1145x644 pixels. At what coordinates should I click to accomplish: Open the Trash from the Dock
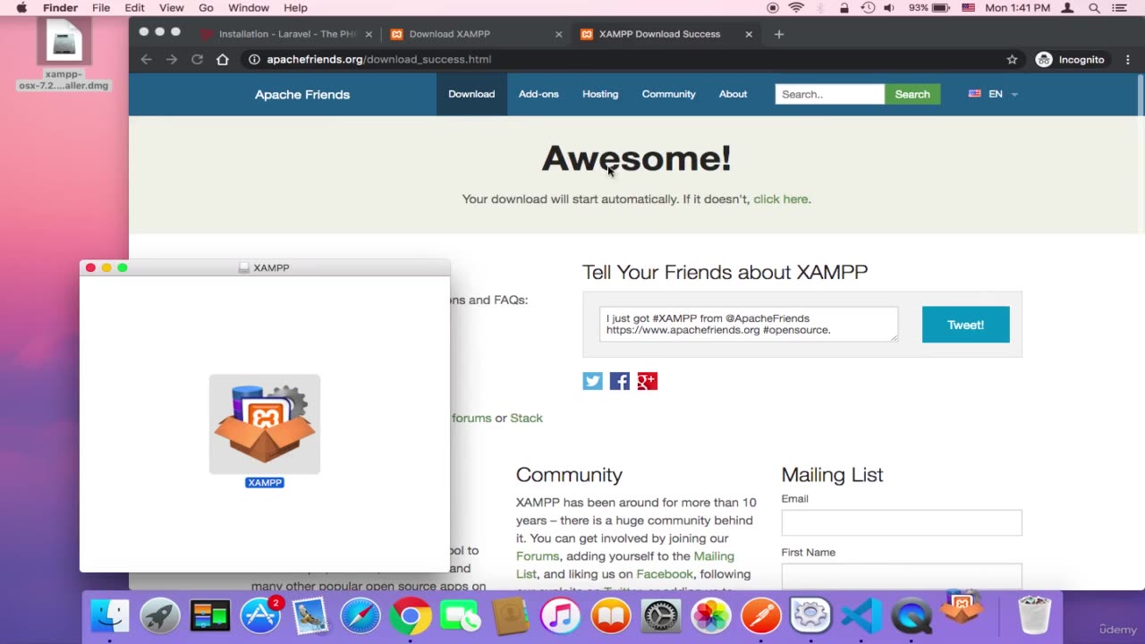1035,615
